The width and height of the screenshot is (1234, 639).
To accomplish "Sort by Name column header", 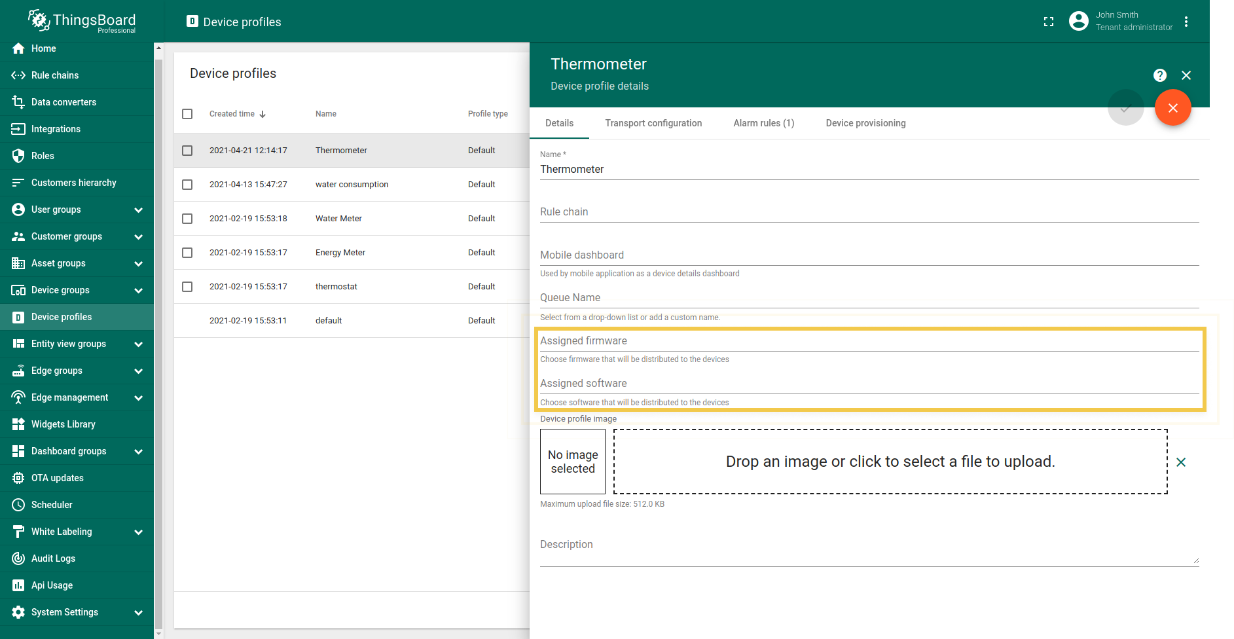I will (x=326, y=114).
